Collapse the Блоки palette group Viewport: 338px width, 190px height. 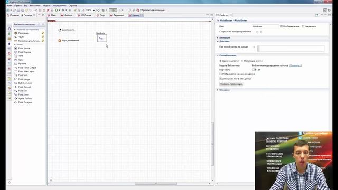pos(15,44)
